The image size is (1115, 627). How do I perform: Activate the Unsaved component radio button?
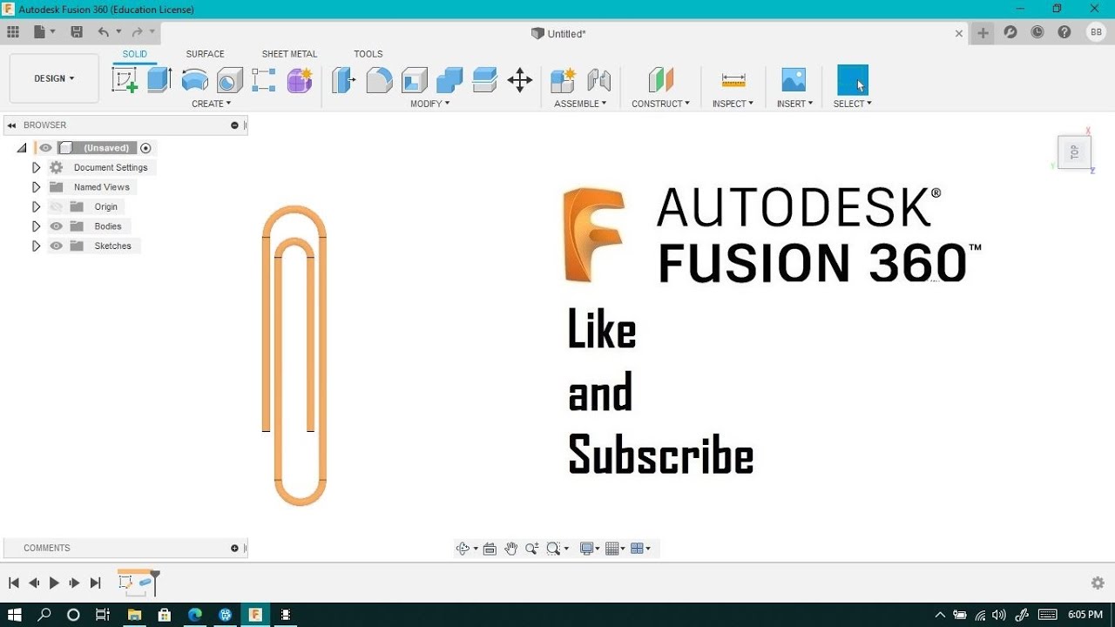[x=145, y=148]
